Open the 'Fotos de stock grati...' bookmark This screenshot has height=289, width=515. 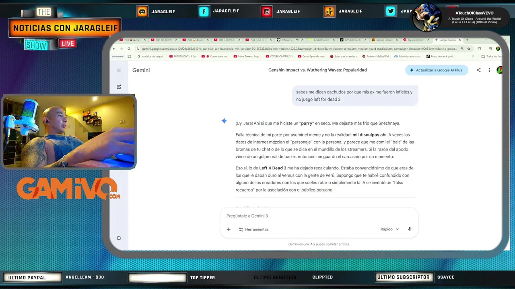440,57
